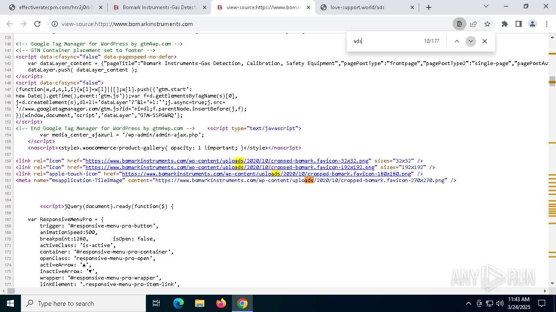The width and height of the screenshot is (556, 312).
Task: Open the volume control in system tray
Action: 500,303
